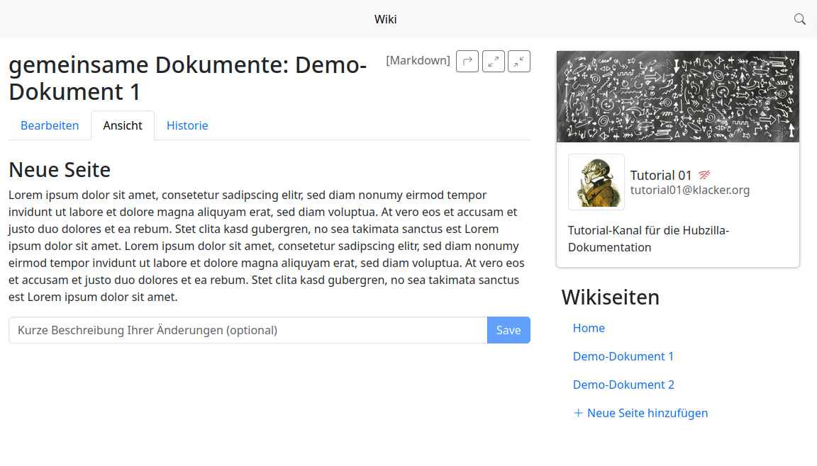The height and width of the screenshot is (466, 817).
Task: Open the Historie tab
Action: tap(187, 125)
